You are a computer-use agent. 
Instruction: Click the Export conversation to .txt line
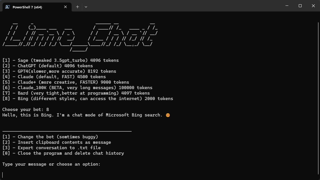(51, 148)
